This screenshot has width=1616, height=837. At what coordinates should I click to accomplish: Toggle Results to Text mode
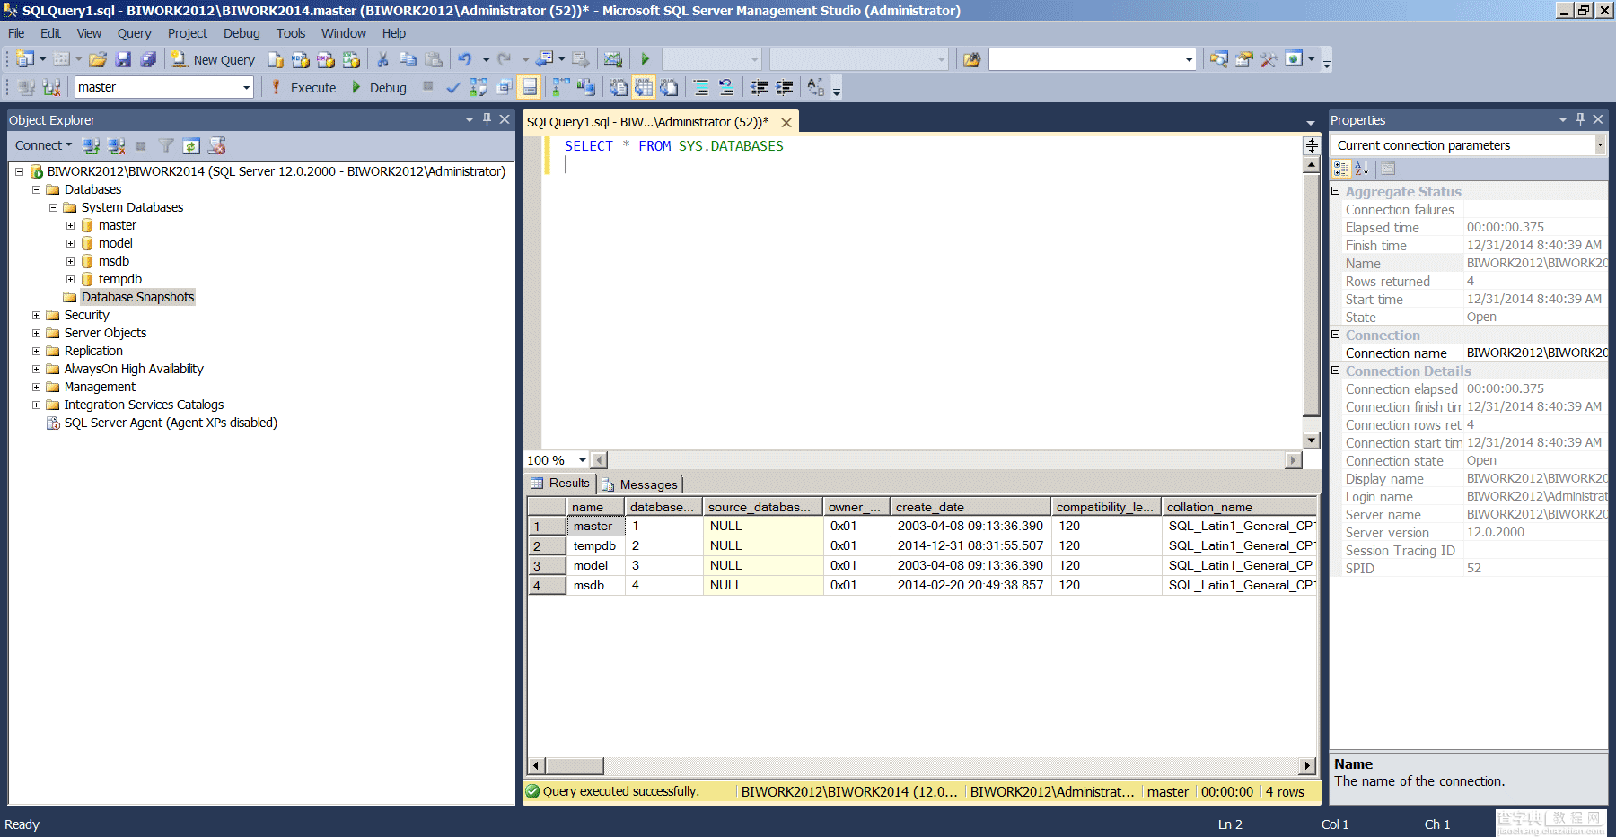click(619, 87)
